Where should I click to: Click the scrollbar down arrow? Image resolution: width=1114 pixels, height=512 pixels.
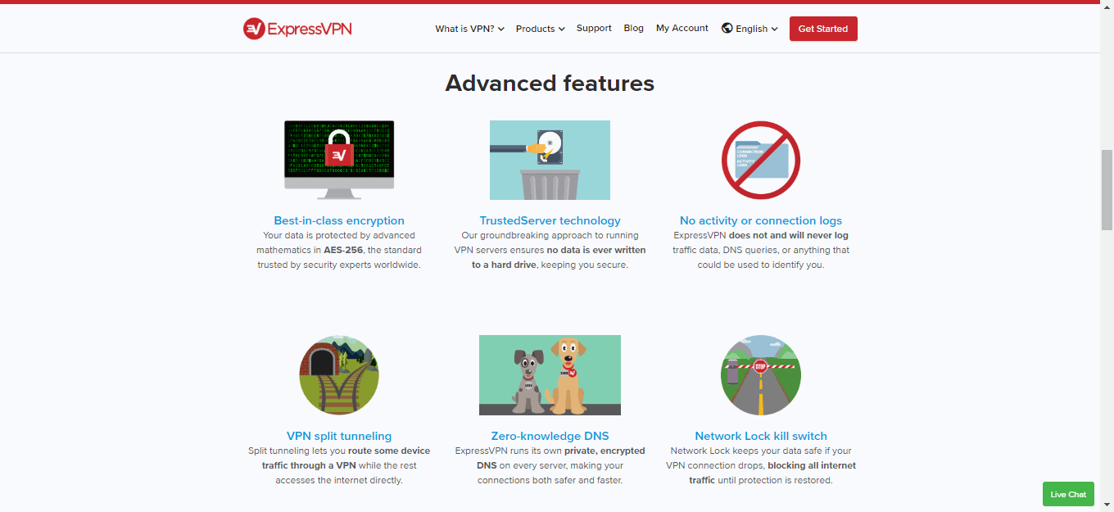(1107, 505)
